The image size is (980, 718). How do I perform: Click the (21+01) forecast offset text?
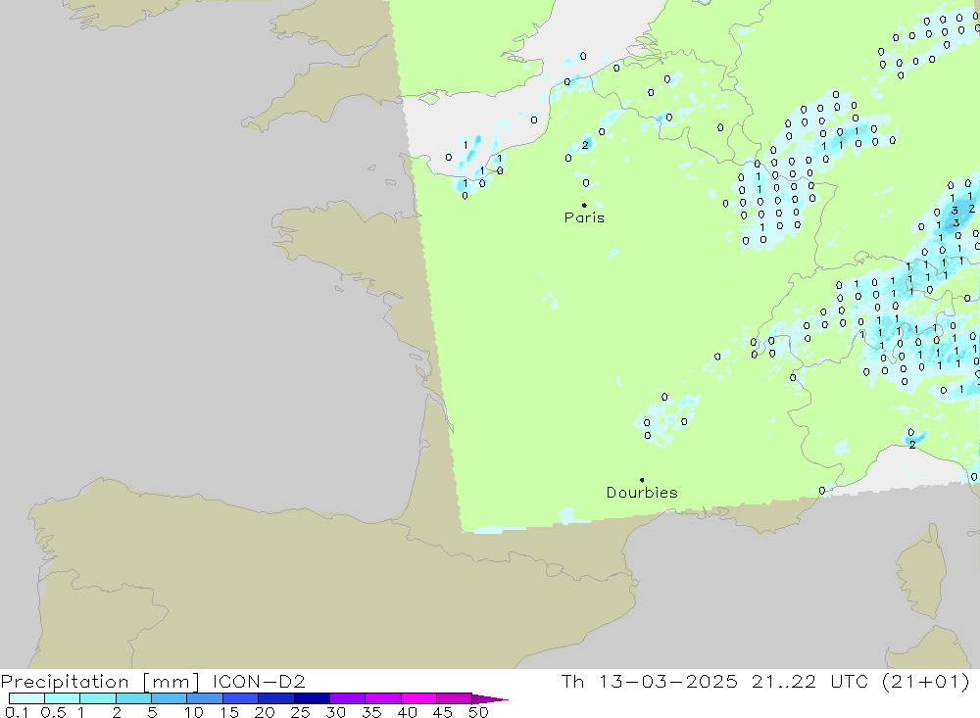click(x=925, y=681)
